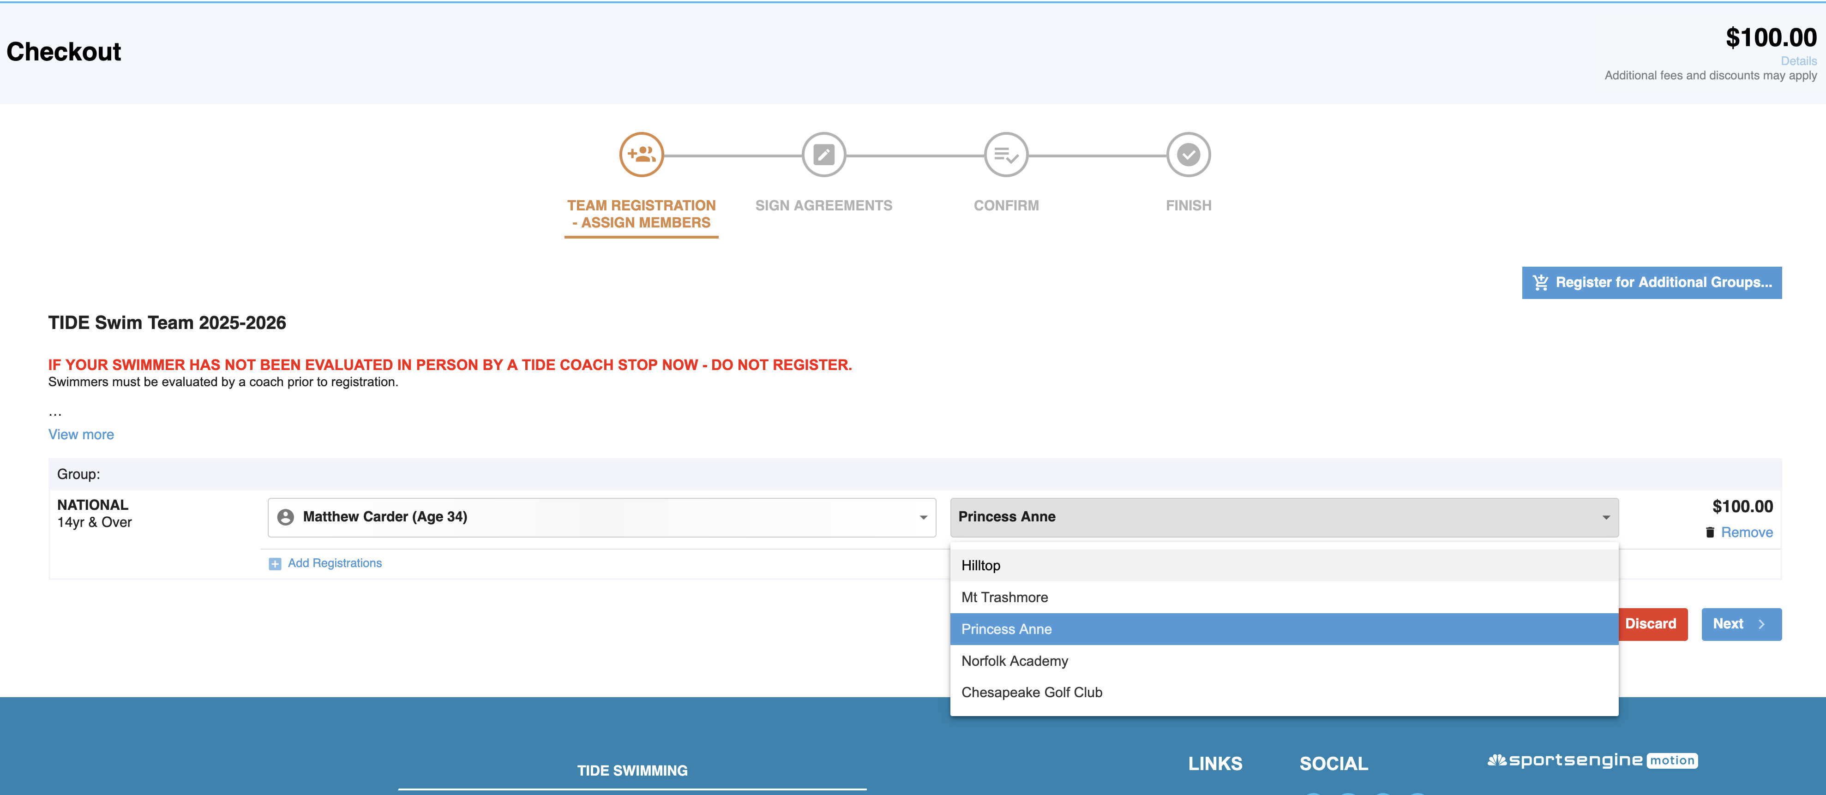Image resolution: width=1826 pixels, height=795 pixels.
Task: Pick Chesapeake Golf Club option
Action: [1031, 693]
